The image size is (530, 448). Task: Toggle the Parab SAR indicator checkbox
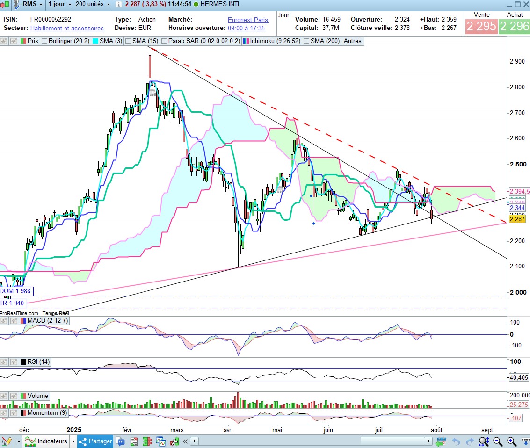(x=164, y=41)
